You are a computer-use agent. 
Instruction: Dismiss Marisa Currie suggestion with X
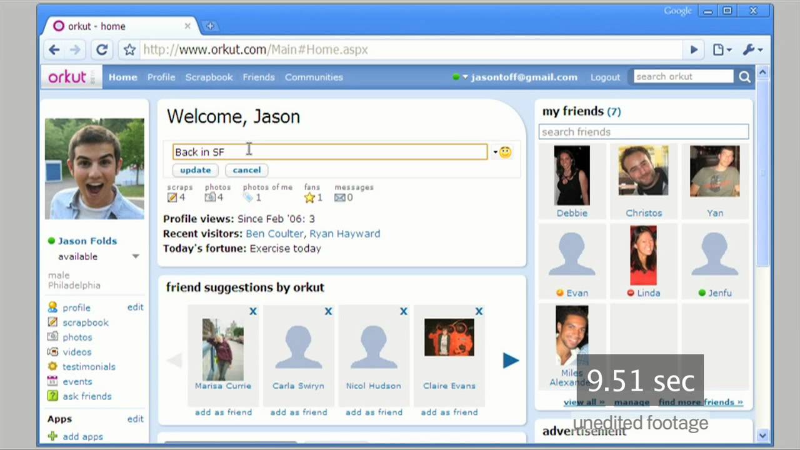point(253,311)
